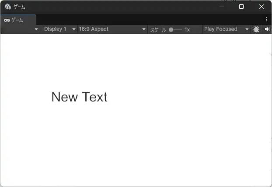Open the 16:9 Aspect dropdown
Image resolution: width=272 pixels, height=187 pixels.
112,29
